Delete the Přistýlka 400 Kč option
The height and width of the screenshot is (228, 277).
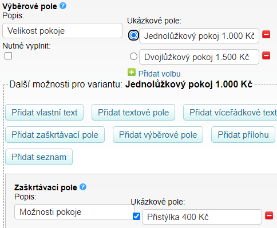(x=269, y=215)
